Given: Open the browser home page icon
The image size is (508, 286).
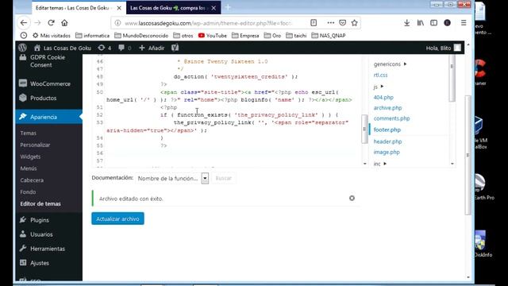Looking at the screenshot, I should pos(64,23).
